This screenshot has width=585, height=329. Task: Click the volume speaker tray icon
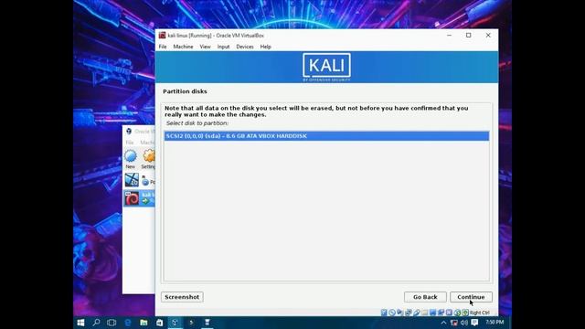coord(464,323)
